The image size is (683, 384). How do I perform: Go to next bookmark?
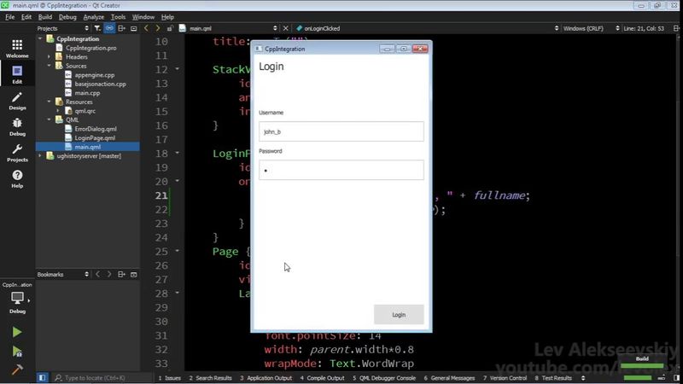coord(109,274)
